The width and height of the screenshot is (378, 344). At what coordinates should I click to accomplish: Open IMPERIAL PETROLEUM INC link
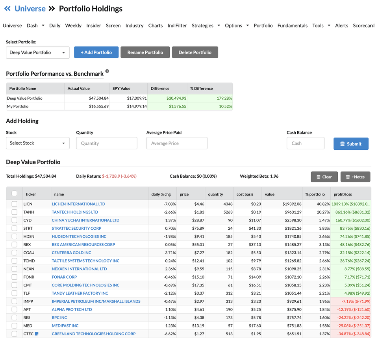(96, 301)
